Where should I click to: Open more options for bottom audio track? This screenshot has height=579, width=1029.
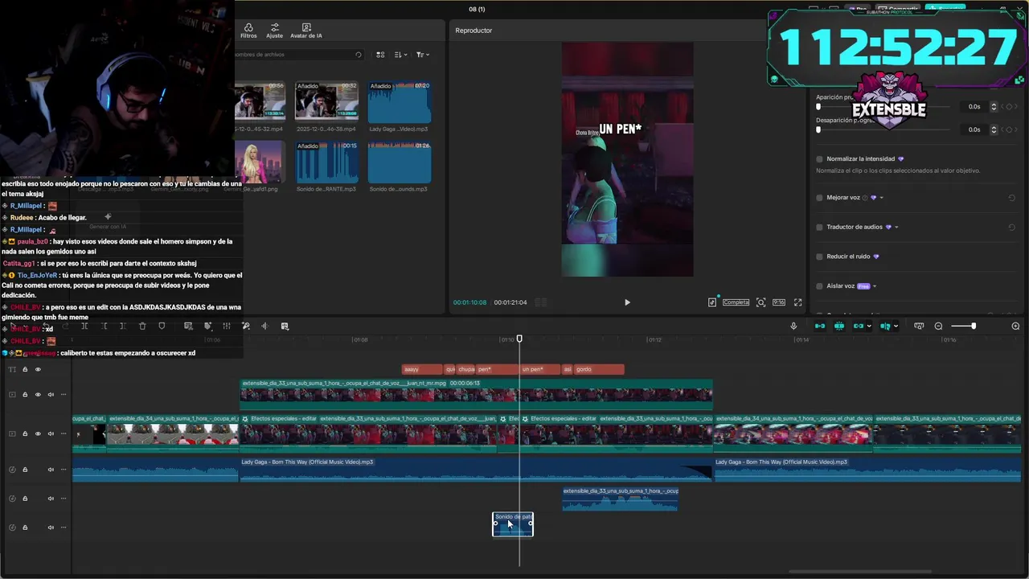(x=64, y=528)
